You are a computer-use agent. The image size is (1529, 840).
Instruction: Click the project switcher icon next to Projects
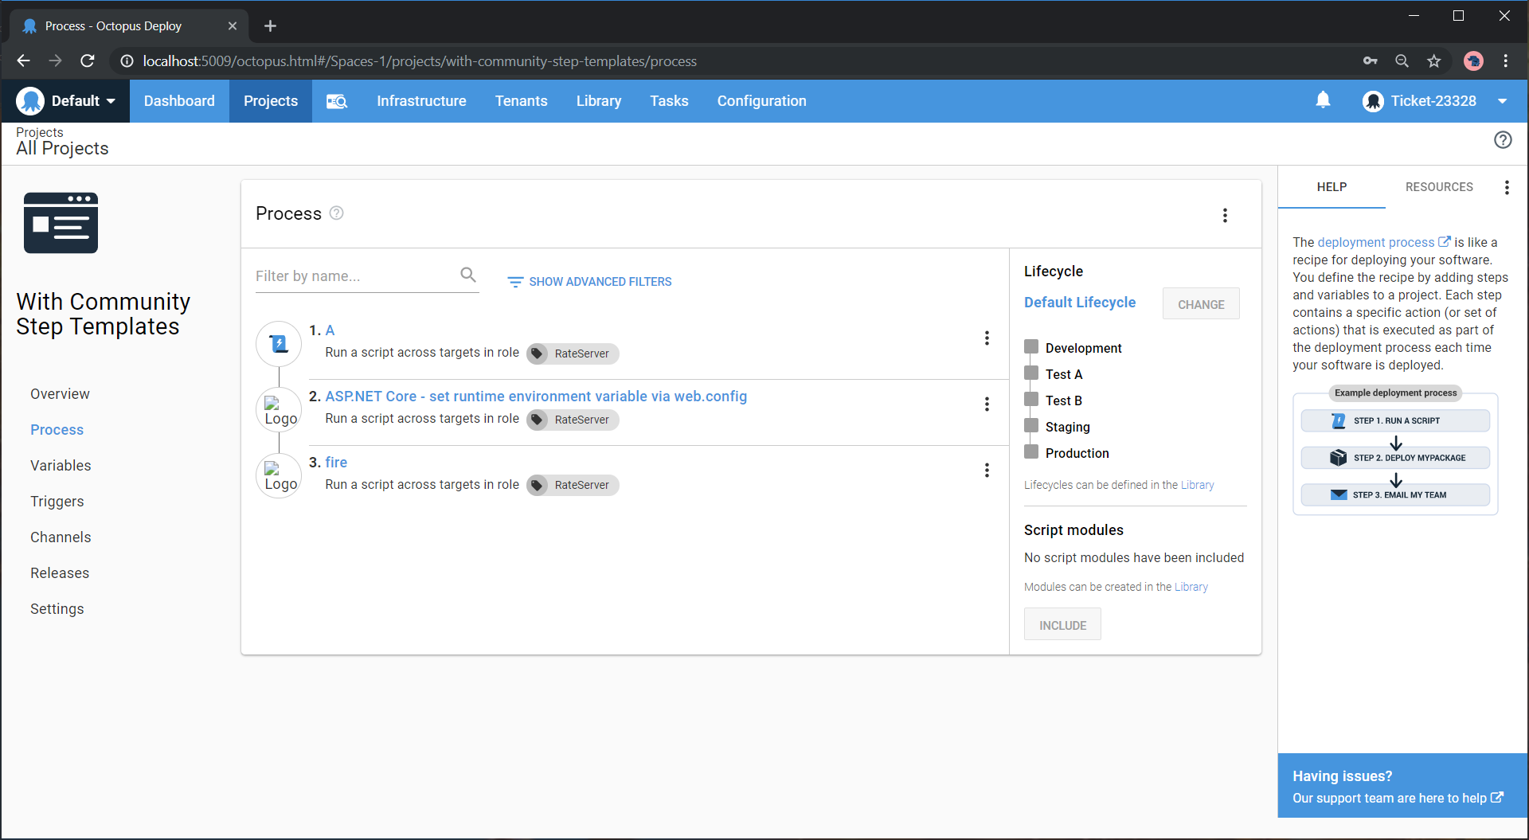pos(336,101)
